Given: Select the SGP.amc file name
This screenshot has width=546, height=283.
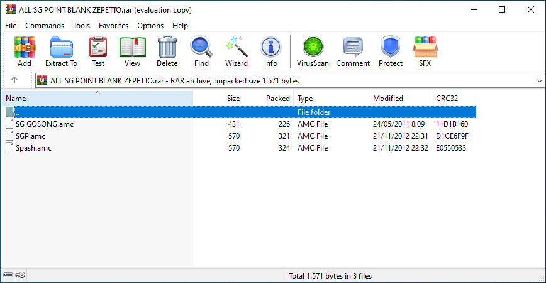Looking at the screenshot, I should click(x=30, y=136).
